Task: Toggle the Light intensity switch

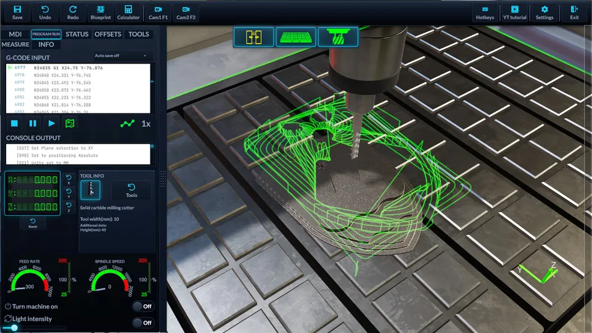Action: click(x=142, y=323)
